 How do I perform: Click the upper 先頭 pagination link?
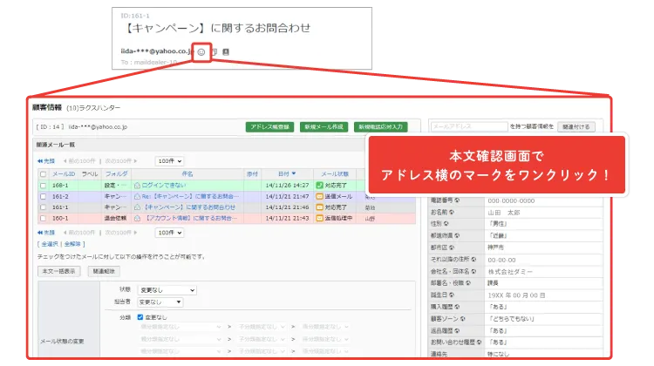46,161
